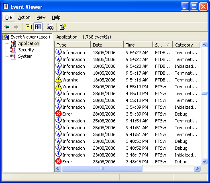
Task: Select Event Viewer (Local) root node
Action: click(x=30, y=37)
